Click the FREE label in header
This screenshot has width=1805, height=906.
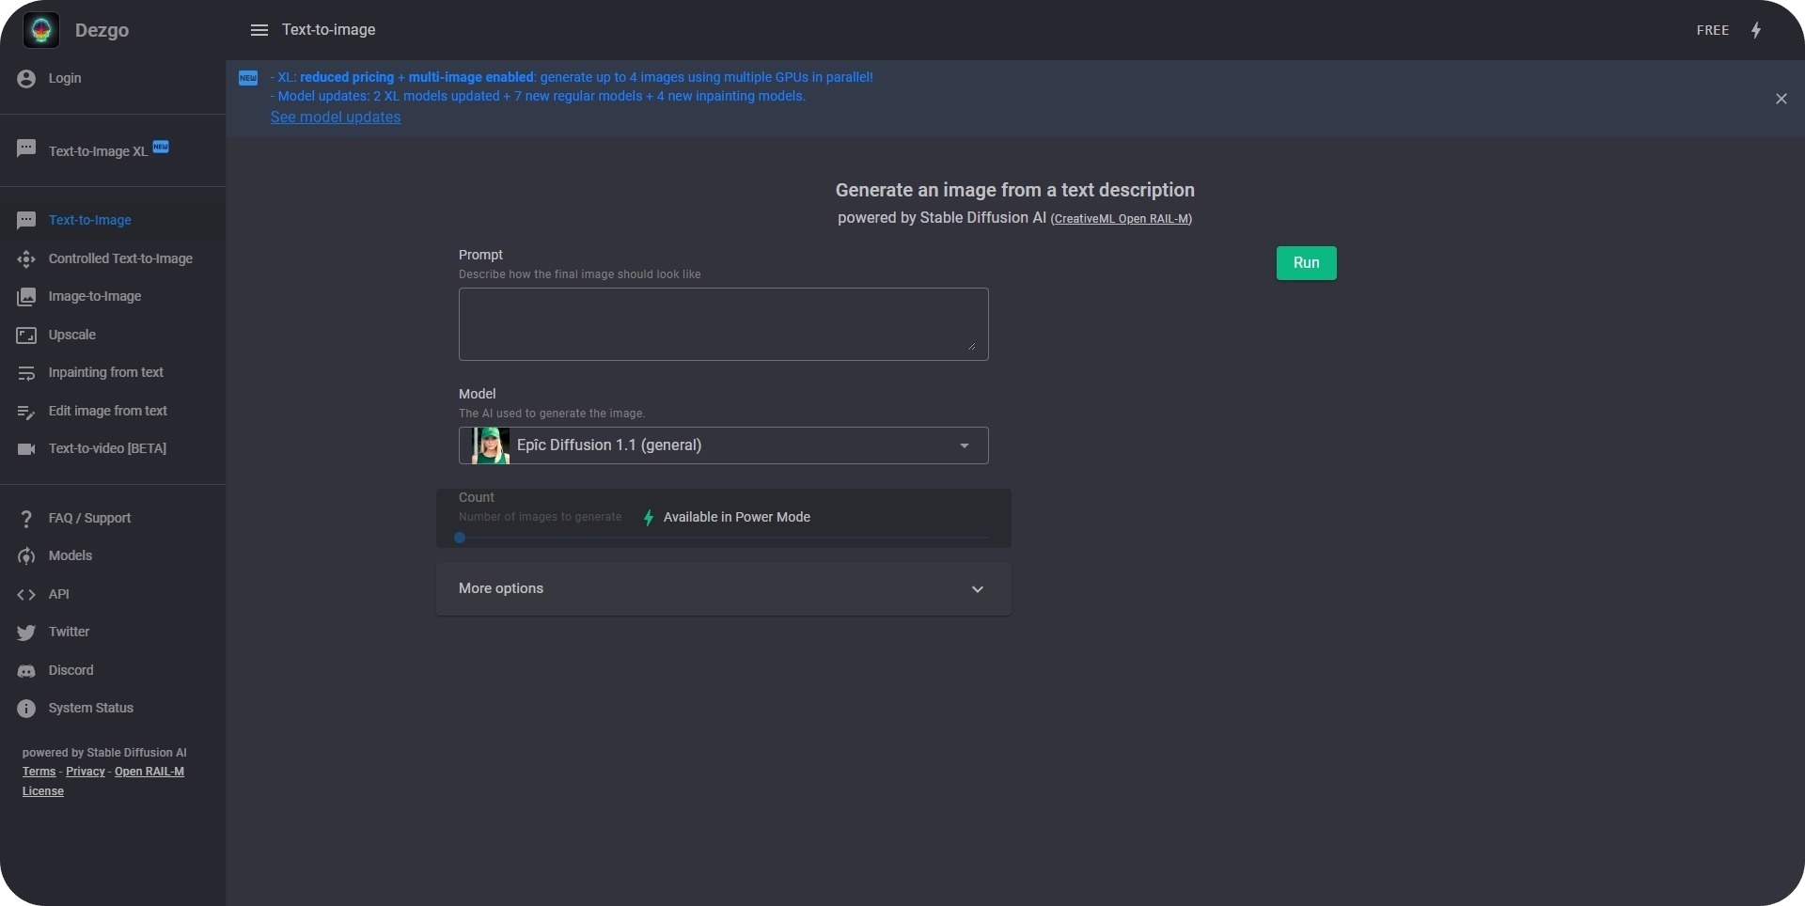coord(1713,30)
